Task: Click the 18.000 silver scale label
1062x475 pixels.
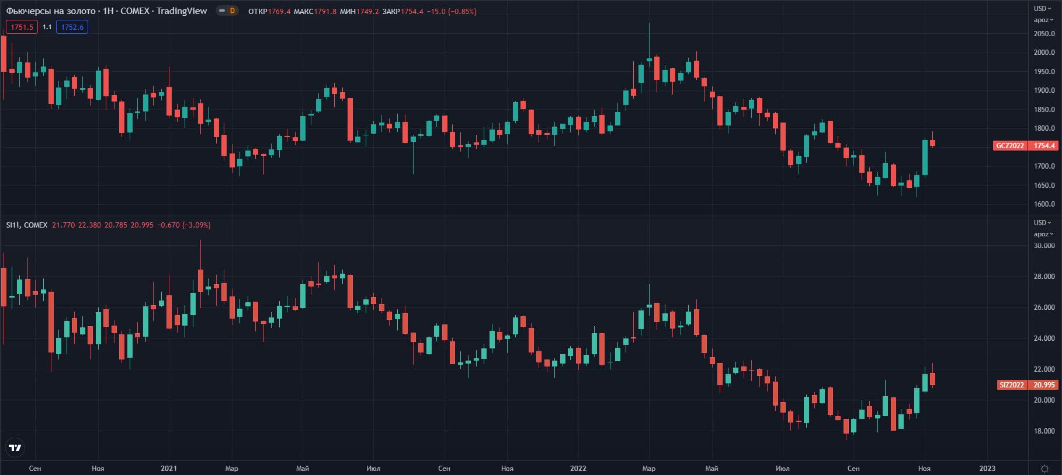Action: (1044, 431)
